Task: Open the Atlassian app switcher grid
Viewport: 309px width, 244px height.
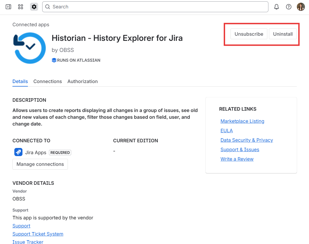Action: click(20, 7)
